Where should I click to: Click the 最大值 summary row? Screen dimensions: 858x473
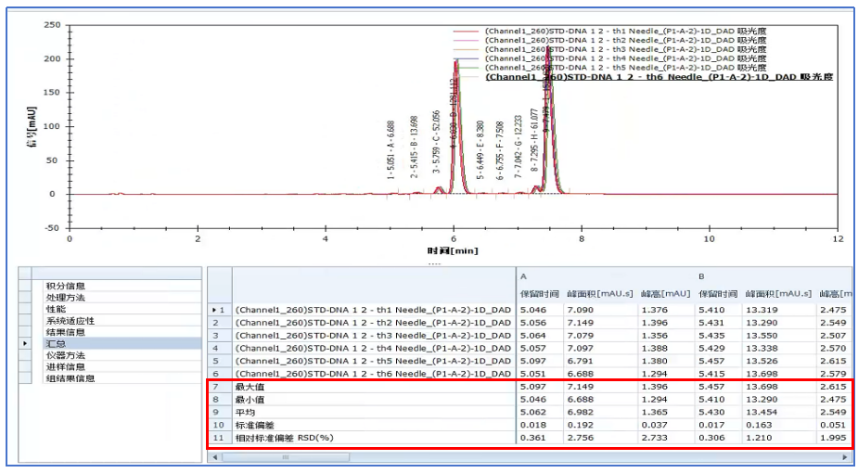pos(371,384)
